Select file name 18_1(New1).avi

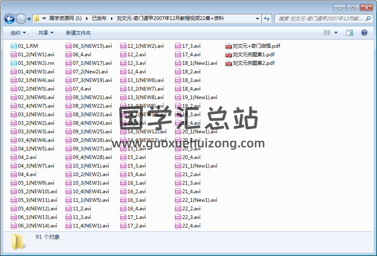point(200,63)
